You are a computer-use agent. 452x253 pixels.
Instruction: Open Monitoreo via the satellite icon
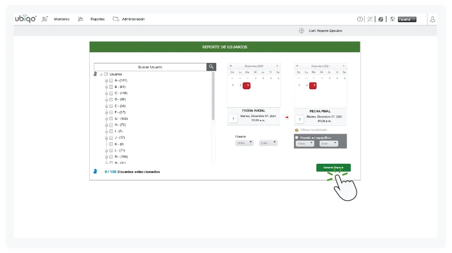pos(45,19)
